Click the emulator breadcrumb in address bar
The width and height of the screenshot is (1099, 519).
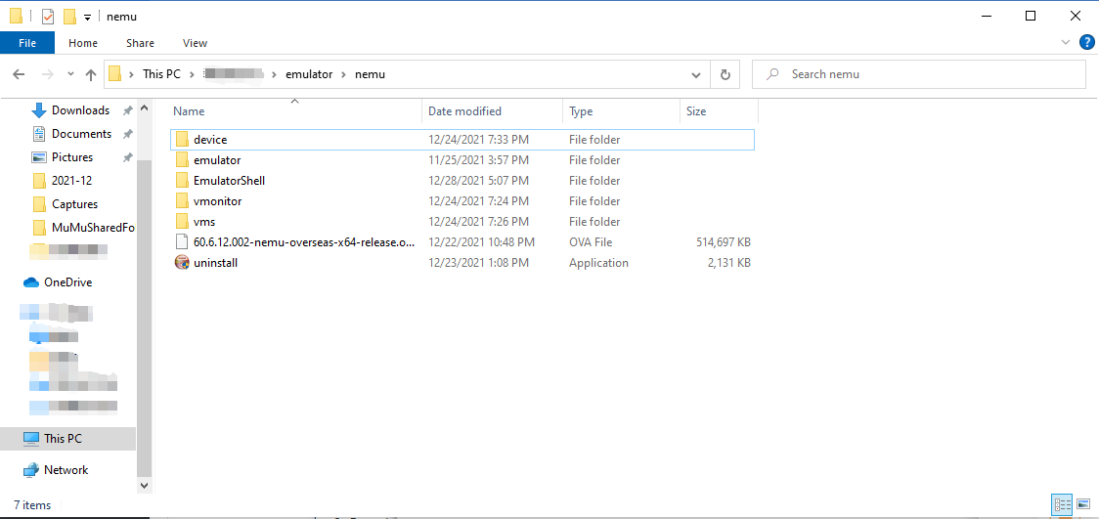click(309, 73)
